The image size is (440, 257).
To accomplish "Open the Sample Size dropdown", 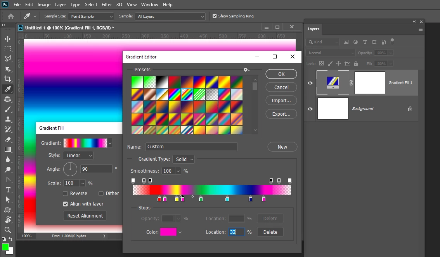I will tap(91, 17).
